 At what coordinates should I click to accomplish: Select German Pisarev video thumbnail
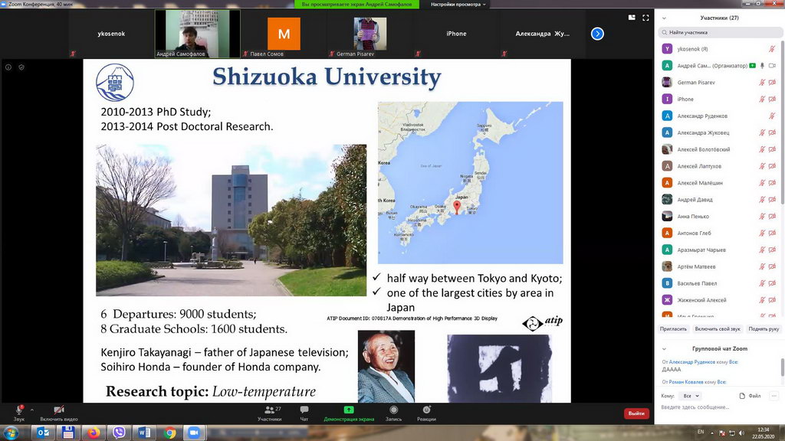click(x=370, y=34)
